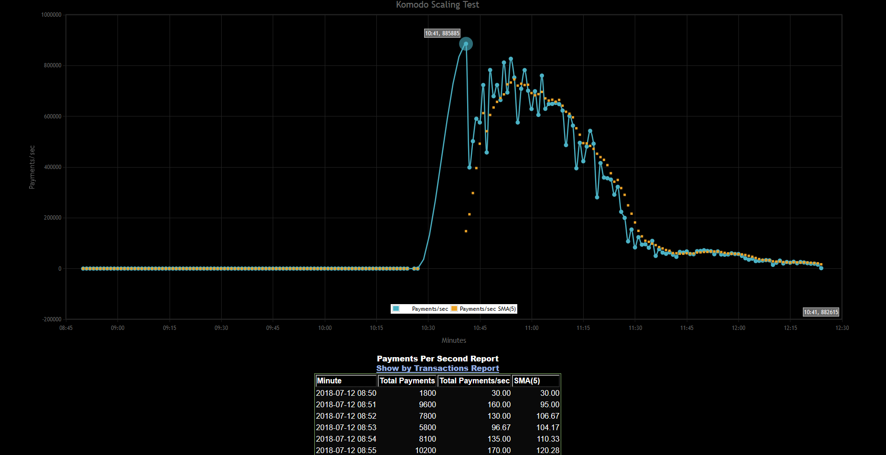Click the Total Payments column header
886x455 pixels.
pos(407,381)
